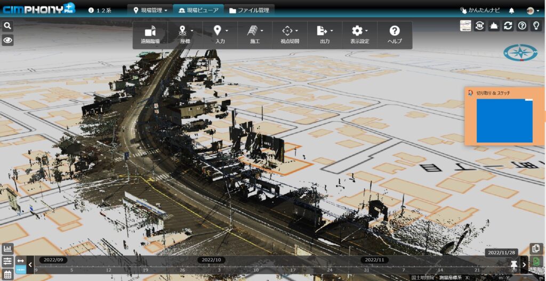The height and width of the screenshot is (281, 546).
Task: Click the terrain mountain icon
Action: tap(494, 26)
